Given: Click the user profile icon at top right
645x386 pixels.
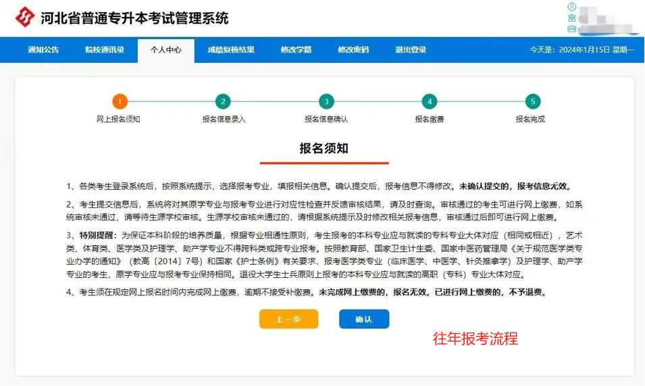Looking at the screenshot, I should (x=572, y=7).
